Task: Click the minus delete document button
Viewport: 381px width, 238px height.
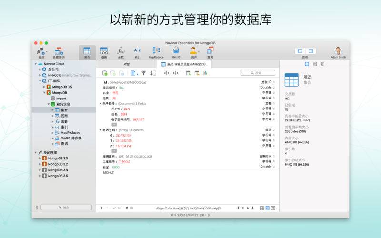Action: click(x=106, y=208)
